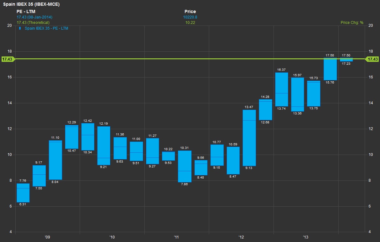
Task: Click the low value label 7.55
Action: click(x=39, y=188)
